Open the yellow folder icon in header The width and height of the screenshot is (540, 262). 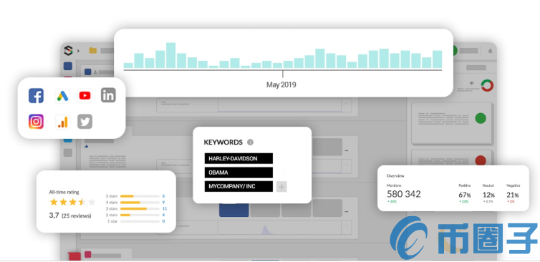pyautogui.click(x=92, y=50)
